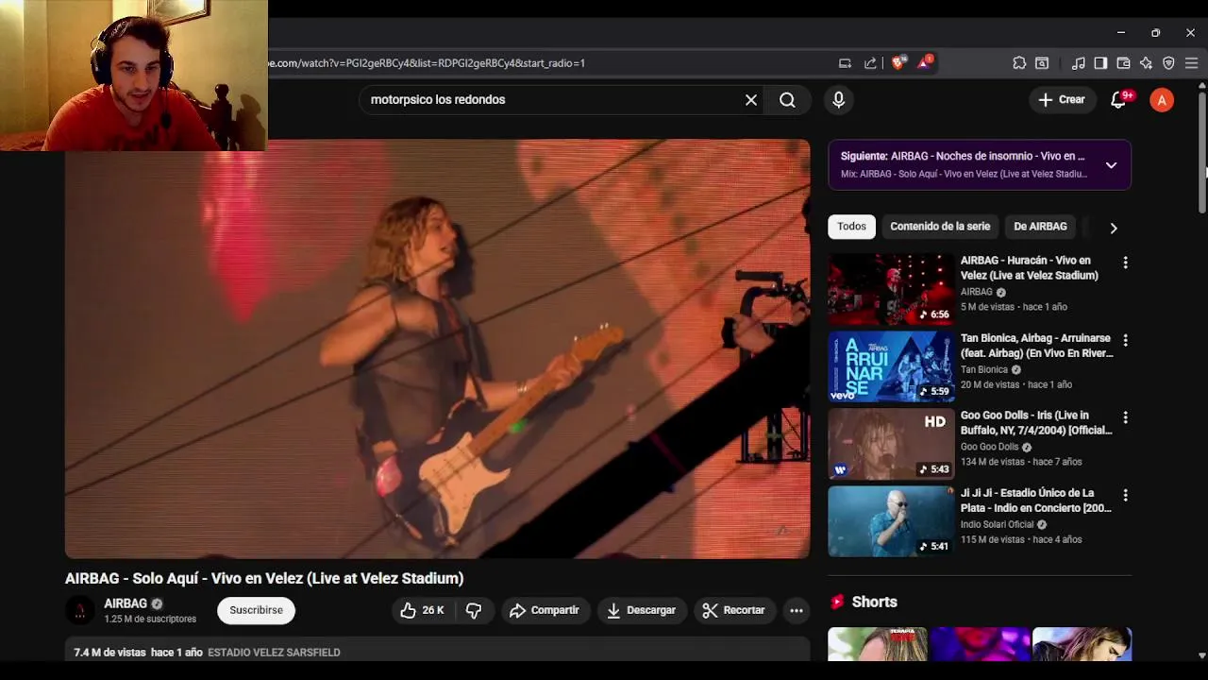Screen dimensions: 1208x680
Task: Open options menu for Ji Ji Ji video
Action: click(x=1125, y=495)
